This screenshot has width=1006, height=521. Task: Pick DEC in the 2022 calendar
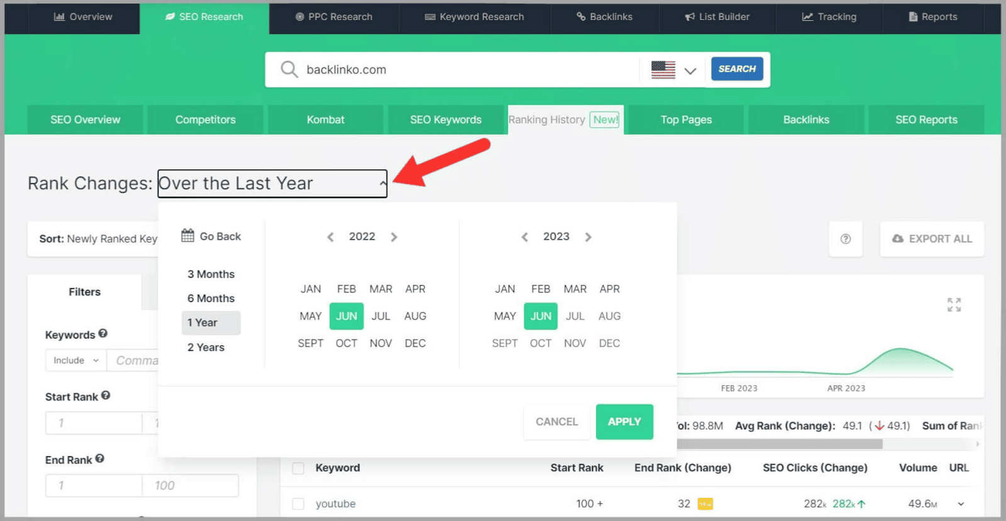pyautogui.click(x=416, y=343)
